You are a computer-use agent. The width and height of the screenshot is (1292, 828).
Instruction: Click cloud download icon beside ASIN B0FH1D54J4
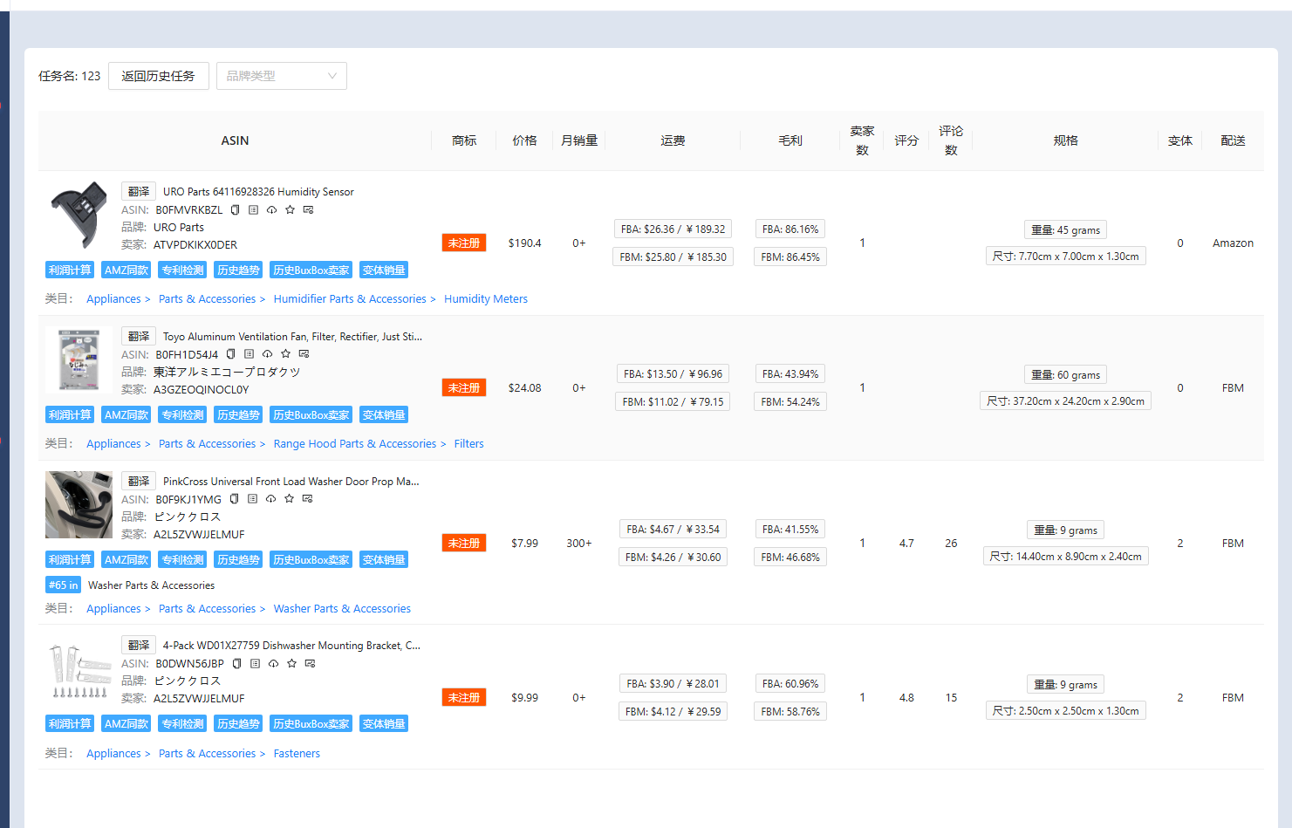point(267,354)
